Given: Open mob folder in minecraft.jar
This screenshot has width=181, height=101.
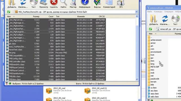Looking at the screenshot, I should pos(151,73).
